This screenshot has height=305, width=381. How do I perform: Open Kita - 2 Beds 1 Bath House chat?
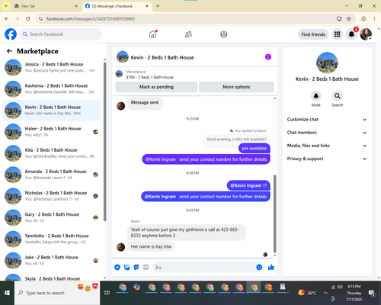(52, 153)
